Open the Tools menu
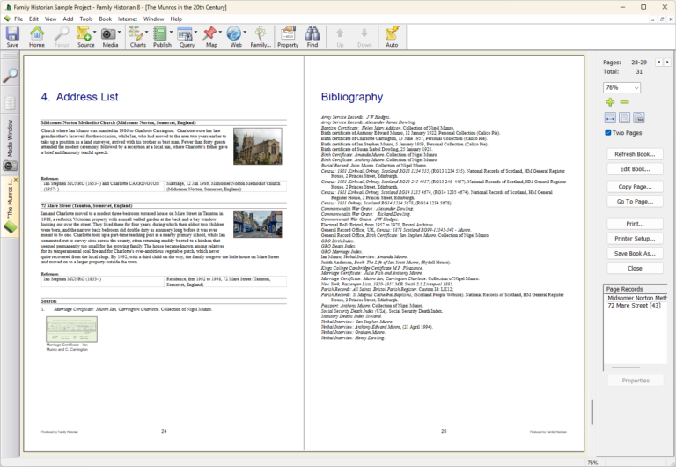676x467 pixels. coord(85,19)
